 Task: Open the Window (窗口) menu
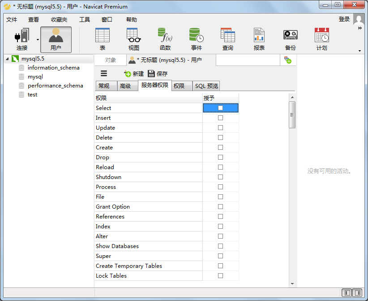pos(107,20)
